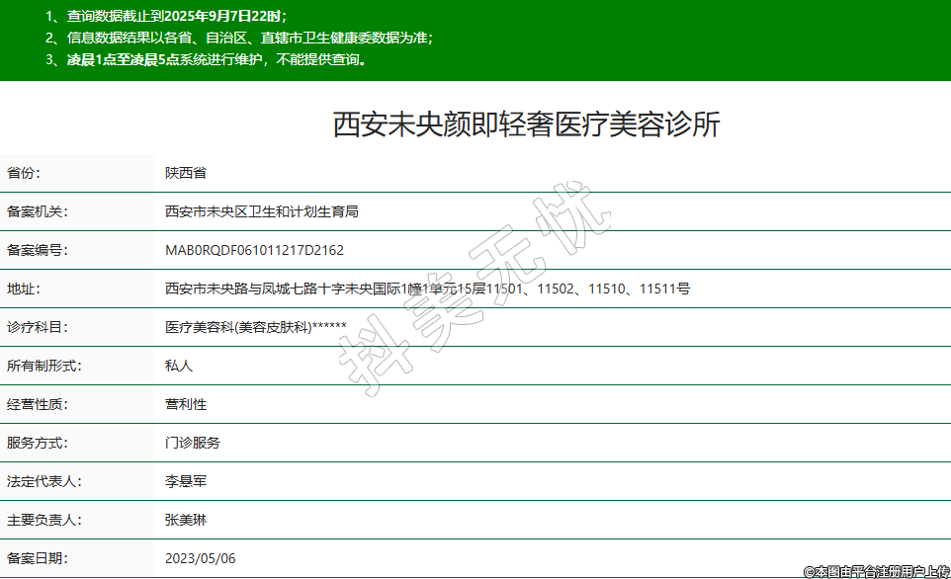The image size is (951, 579).
Task: Click the clinic title 西安未央颜即轻奢医疗美容诊所
Action: tap(527, 125)
